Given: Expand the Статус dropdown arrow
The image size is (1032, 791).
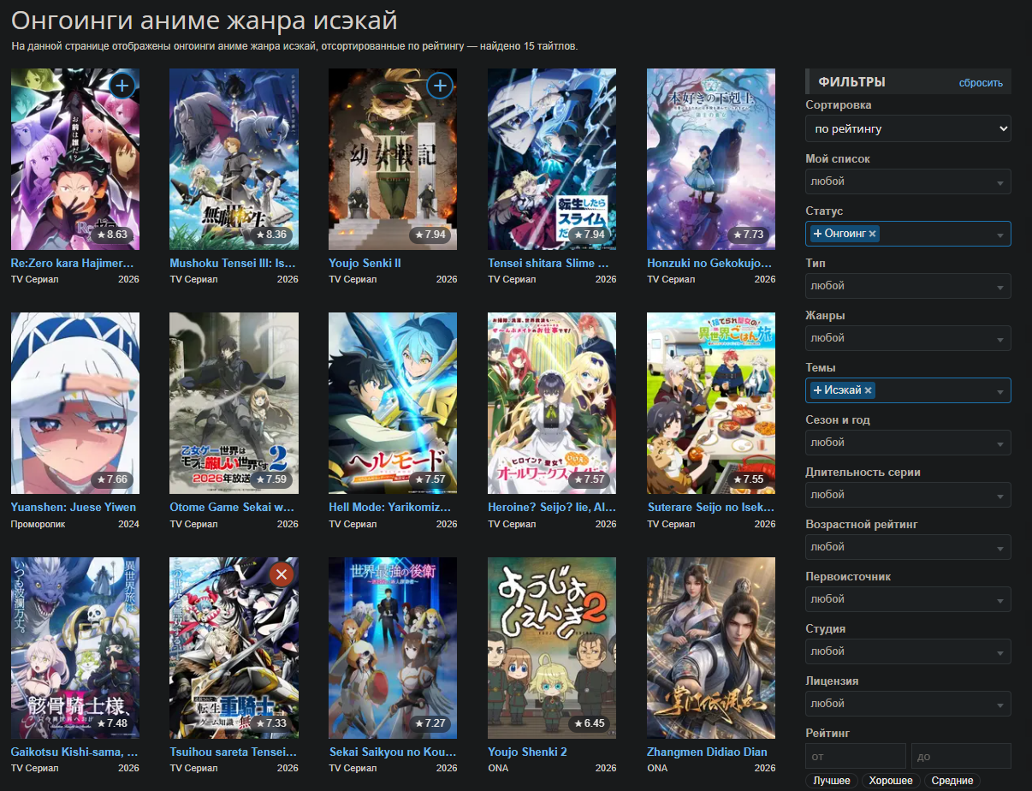Looking at the screenshot, I should [999, 235].
